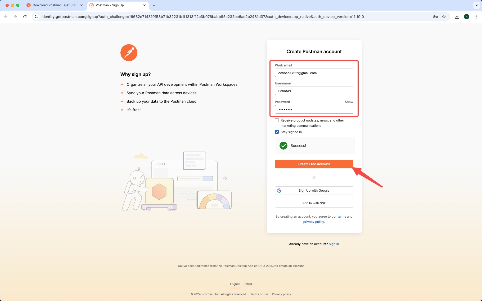Follow the Sign in link
This screenshot has width=482, height=301.
coord(334,244)
